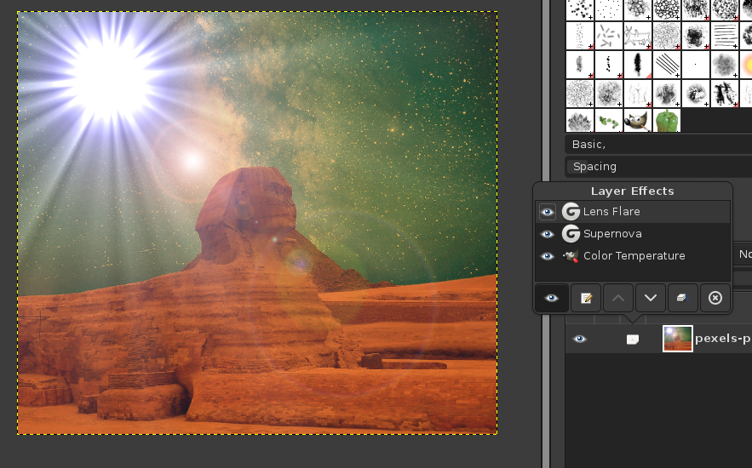Select the pexels-p layer thumbnail
The height and width of the screenshot is (468, 752).
[x=677, y=339]
